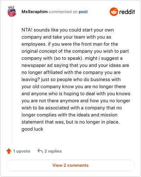141x177 pixels.
Task: Open the "View 2 comments" button
Action: tap(70, 165)
